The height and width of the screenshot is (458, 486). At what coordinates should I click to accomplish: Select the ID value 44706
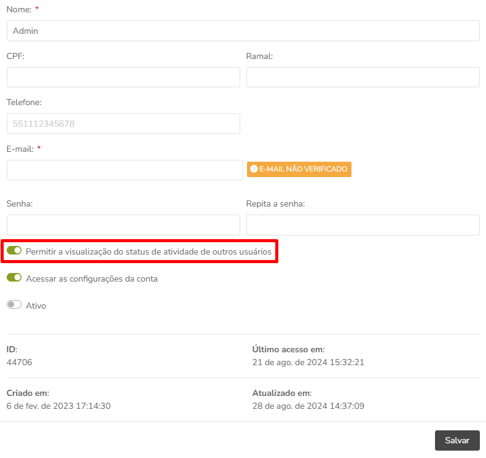click(x=19, y=362)
